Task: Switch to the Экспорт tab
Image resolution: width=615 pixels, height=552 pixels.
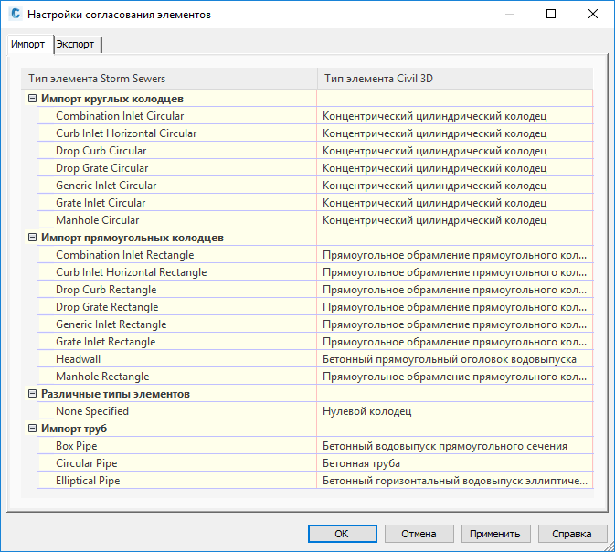Action: point(77,44)
